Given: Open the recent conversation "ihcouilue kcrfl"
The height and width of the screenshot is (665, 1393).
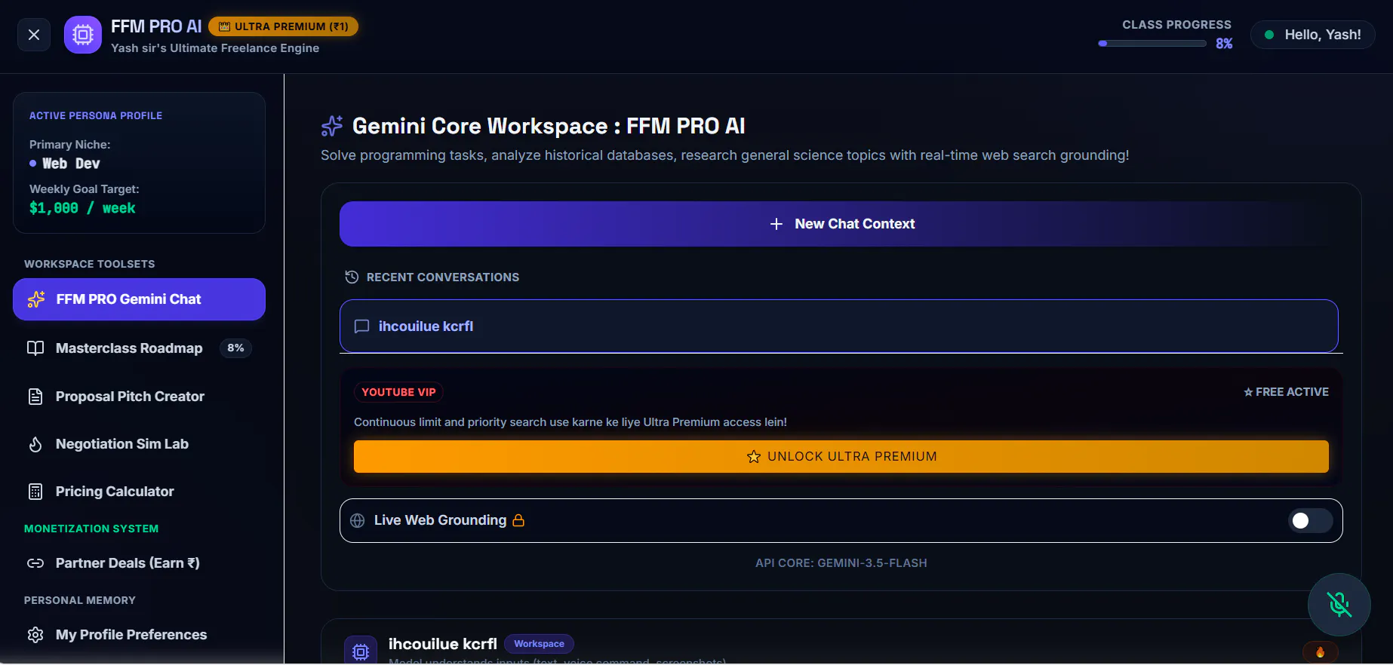Looking at the screenshot, I should 839,326.
